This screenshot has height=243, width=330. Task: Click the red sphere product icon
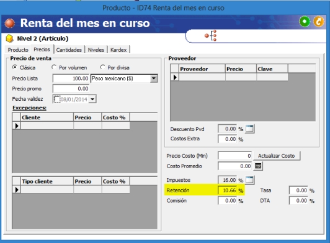point(10,23)
